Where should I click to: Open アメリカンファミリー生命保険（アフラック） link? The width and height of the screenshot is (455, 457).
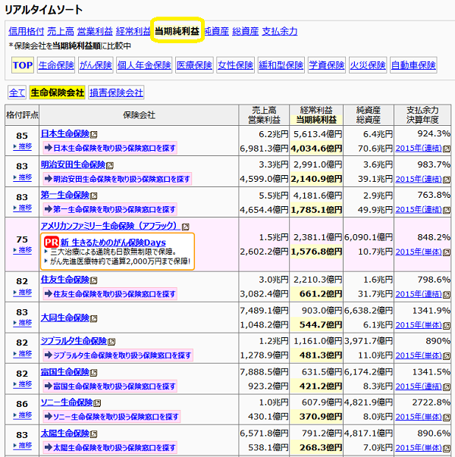(x=110, y=226)
